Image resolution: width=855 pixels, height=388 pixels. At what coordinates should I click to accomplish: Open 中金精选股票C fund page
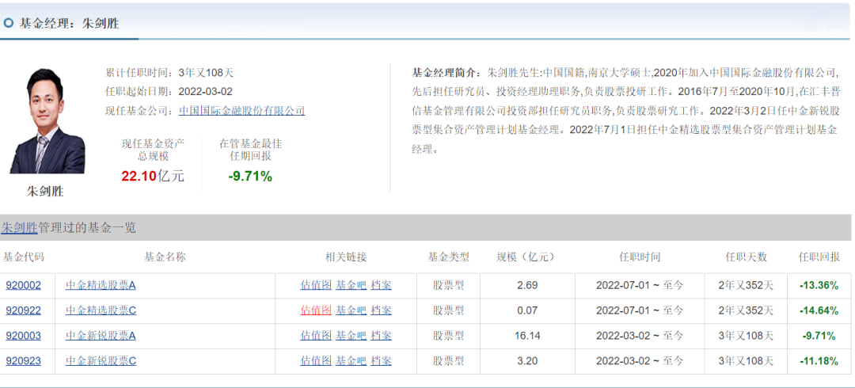click(101, 310)
